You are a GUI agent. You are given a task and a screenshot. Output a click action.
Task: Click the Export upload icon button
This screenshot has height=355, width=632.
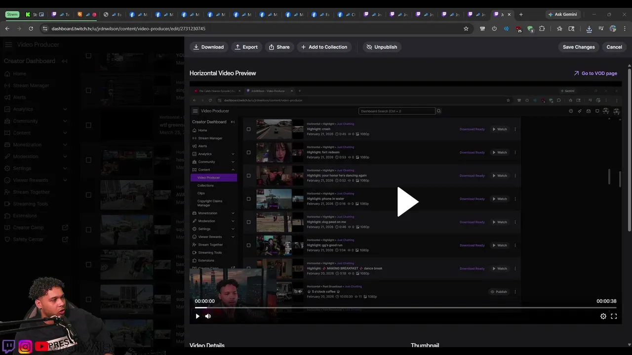[246, 47]
